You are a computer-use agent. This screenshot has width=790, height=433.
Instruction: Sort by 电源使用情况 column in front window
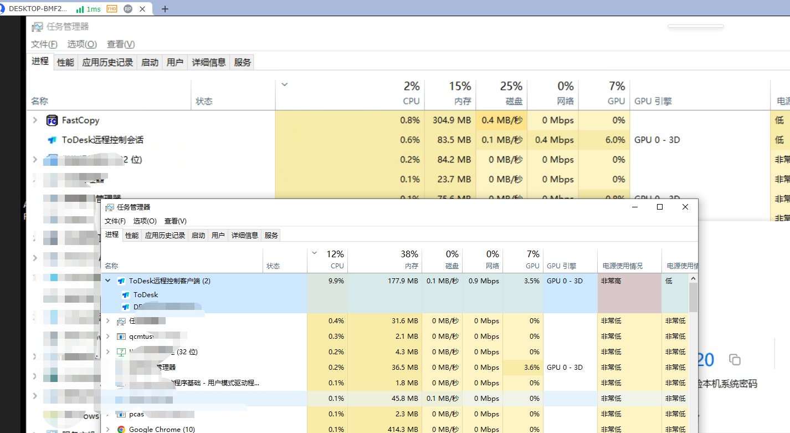(629, 259)
